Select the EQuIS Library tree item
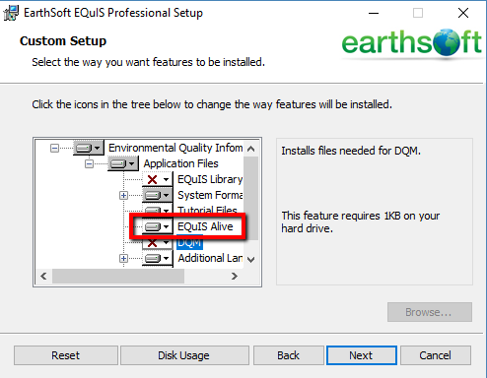The height and width of the screenshot is (378, 487). click(210, 179)
